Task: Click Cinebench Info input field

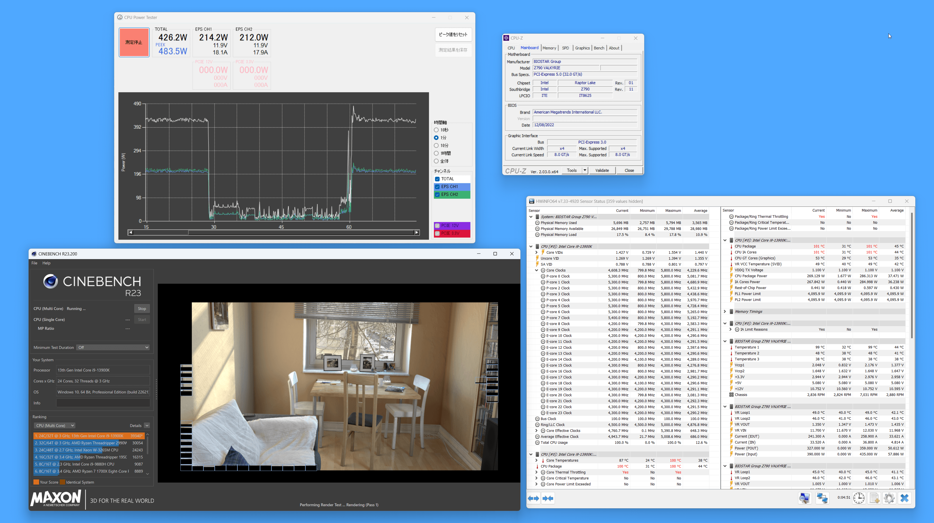Action: click(103, 403)
